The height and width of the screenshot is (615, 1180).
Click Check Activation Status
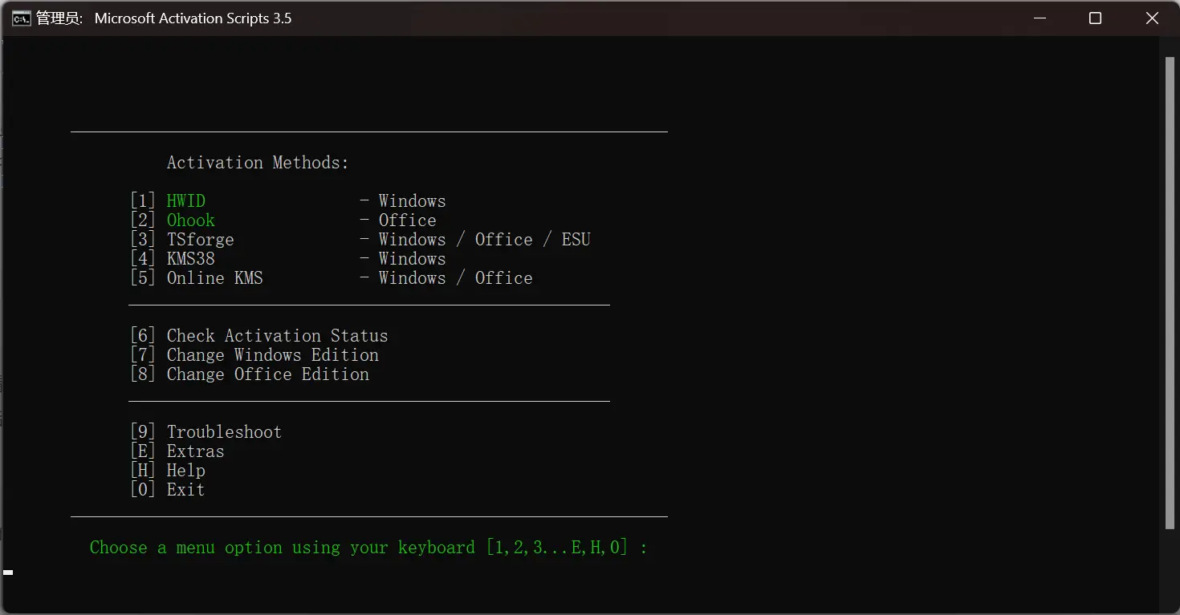[277, 336]
